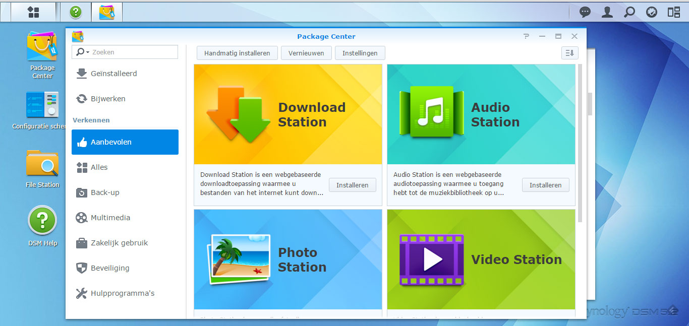Open the user options person icon
Screen dimensions: 689x326
point(607,12)
